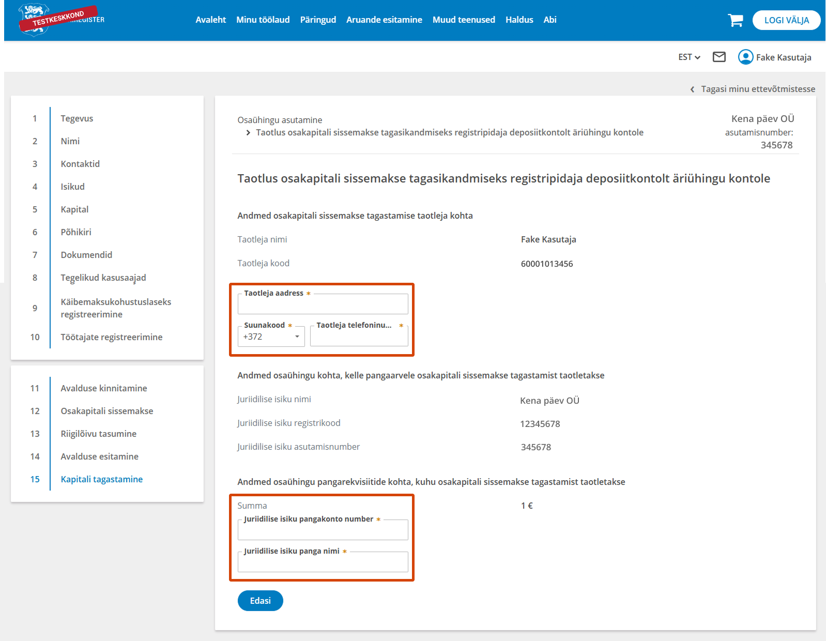
Task: Click the Fake Kasutaja user avatar icon
Action: click(x=745, y=57)
